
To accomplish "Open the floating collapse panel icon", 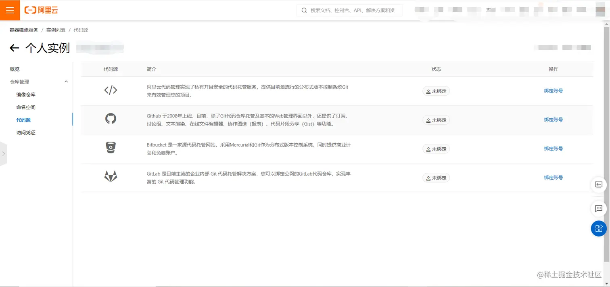I will (x=599, y=185).
